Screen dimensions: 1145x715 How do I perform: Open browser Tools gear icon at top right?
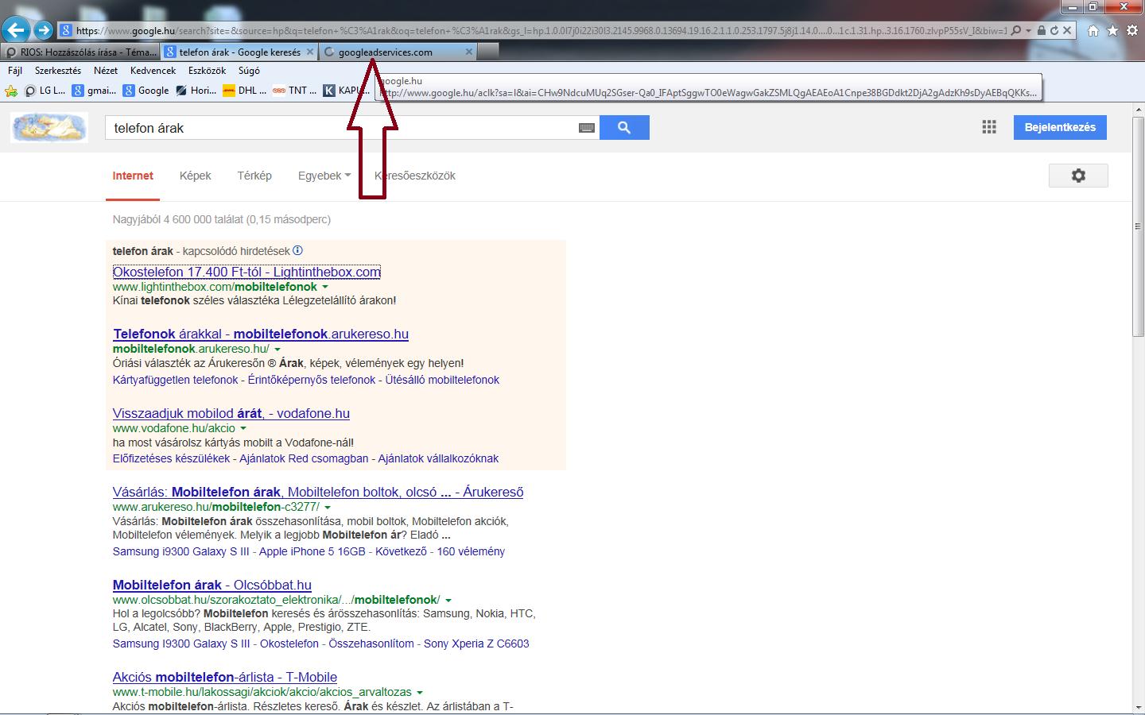(1132, 30)
